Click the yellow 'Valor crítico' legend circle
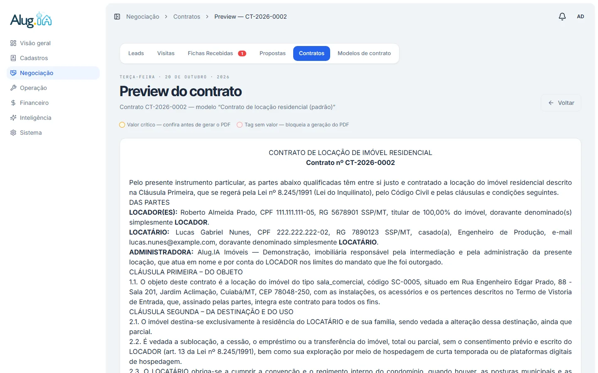Image resolution: width=598 pixels, height=373 pixels. [122, 125]
